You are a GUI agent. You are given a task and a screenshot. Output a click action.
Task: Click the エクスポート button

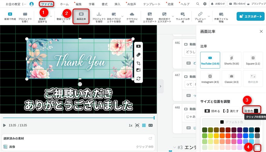pos(251,16)
